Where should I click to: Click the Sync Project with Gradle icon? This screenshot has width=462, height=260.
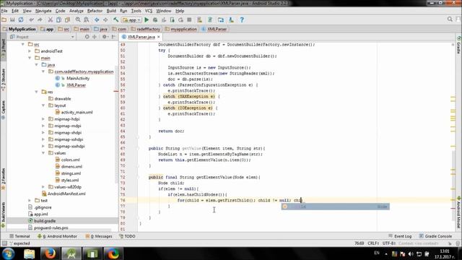pos(210,19)
